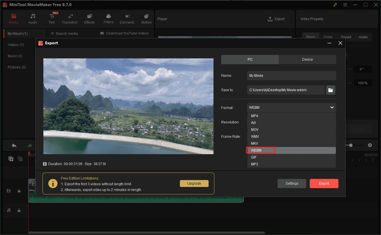Screen dimensions: 381x235
Task: Choose MKV from the format list
Action: click(291, 144)
